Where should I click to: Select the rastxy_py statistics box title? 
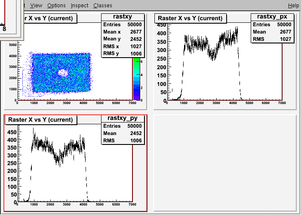tap(123, 118)
